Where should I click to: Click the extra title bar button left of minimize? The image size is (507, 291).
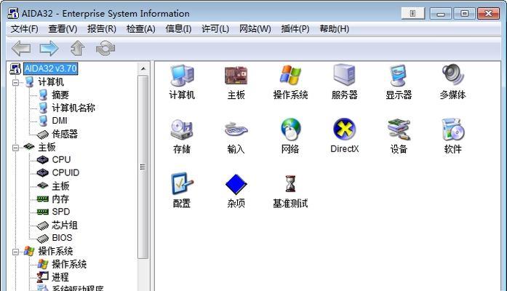[412, 13]
